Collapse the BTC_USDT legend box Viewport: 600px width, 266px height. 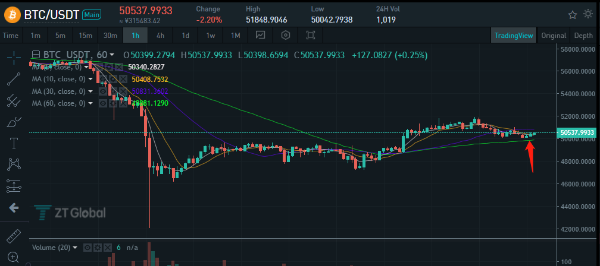(x=36, y=55)
